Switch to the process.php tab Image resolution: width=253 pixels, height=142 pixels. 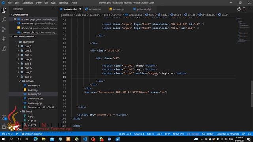(x=144, y=9)
